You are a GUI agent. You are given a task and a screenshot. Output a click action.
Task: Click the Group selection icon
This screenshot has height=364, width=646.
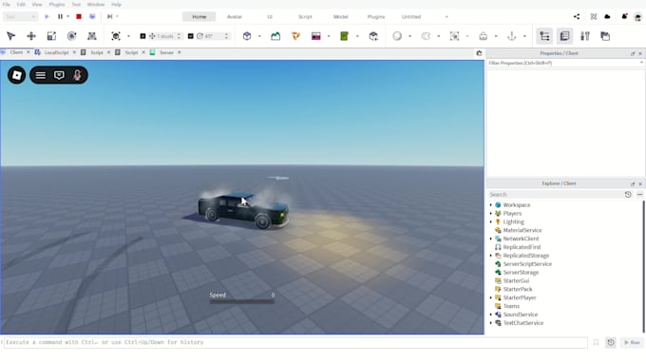(x=454, y=36)
